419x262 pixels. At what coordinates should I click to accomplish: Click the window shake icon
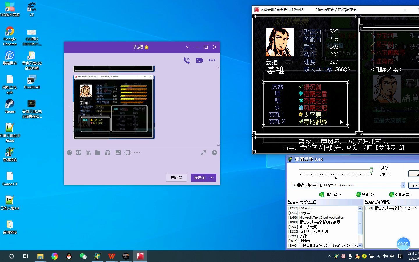pyautogui.click(x=128, y=153)
